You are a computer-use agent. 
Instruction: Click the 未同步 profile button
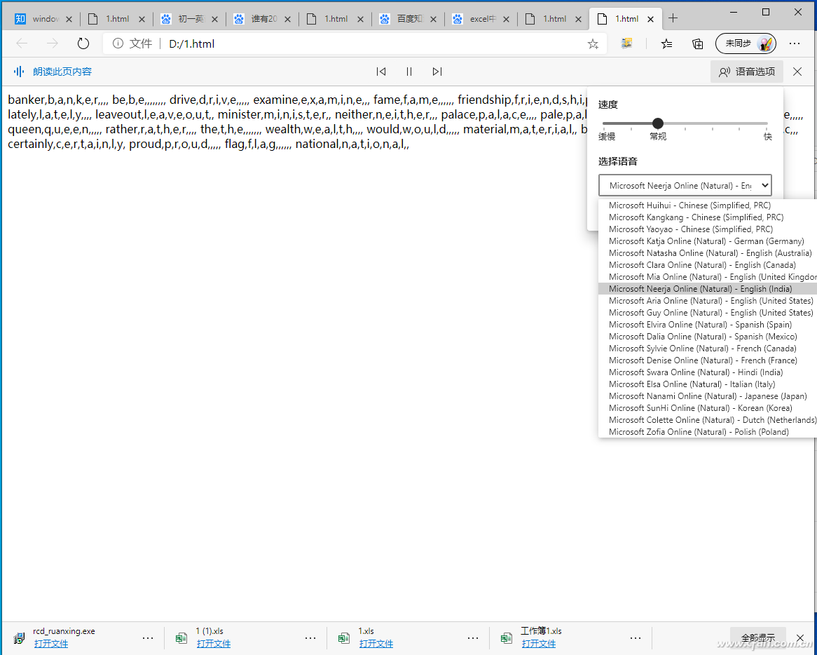(746, 43)
